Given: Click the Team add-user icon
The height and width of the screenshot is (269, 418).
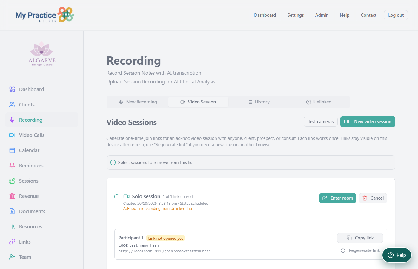Looking at the screenshot, I should point(12,257).
